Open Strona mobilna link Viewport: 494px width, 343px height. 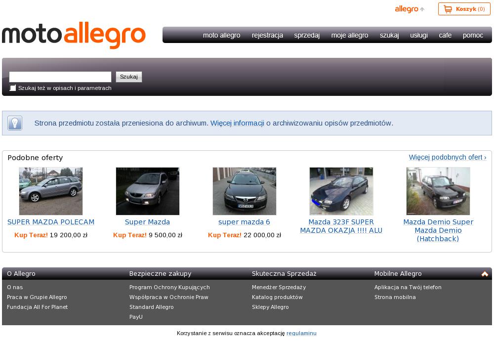[x=395, y=297]
